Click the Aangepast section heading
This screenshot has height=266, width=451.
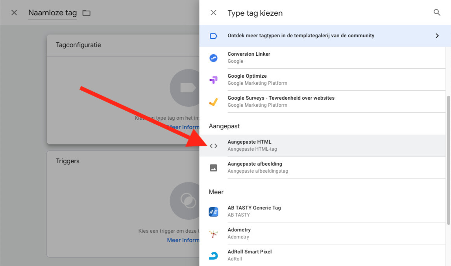pyautogui.click(x=224, y=126)
